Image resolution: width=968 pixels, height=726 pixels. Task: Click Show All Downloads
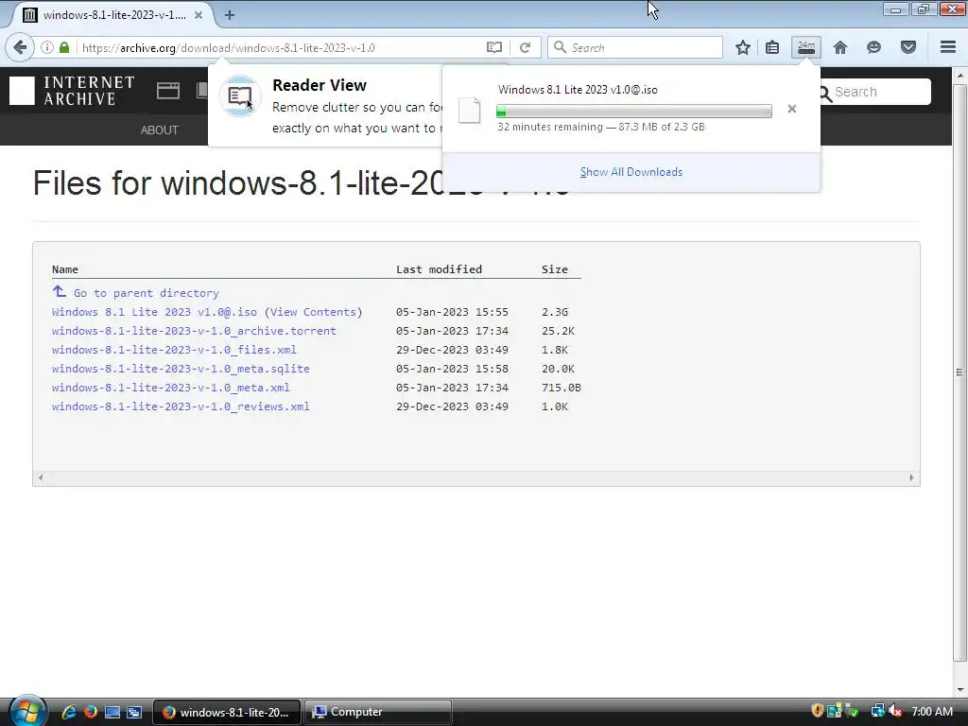pos(631,172)
